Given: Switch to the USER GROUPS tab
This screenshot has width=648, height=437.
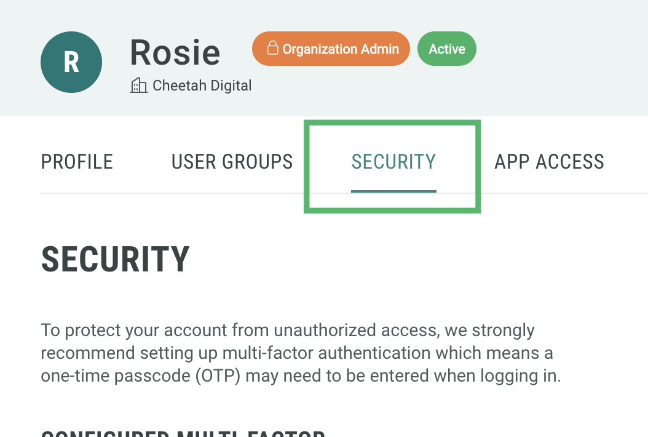Looking at the screenshot, I should [232, 162].
